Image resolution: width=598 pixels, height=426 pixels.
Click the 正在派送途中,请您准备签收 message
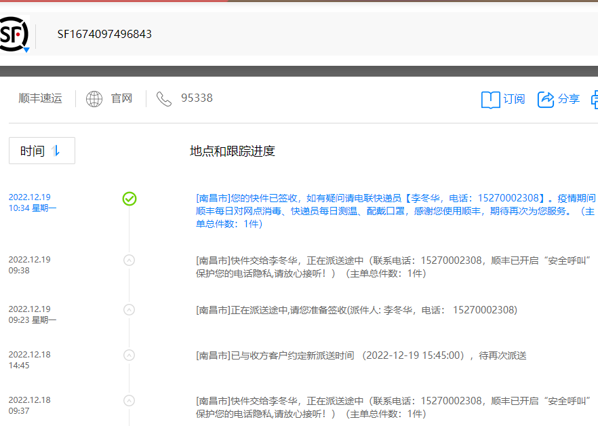357,310
